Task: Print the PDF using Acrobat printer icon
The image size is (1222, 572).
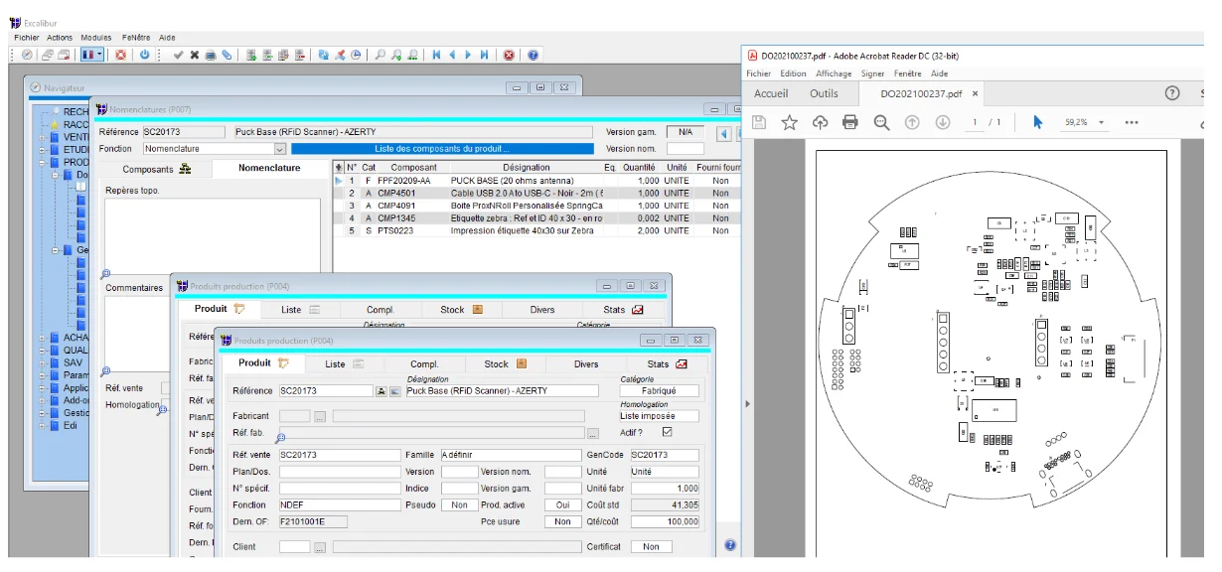Action: (850, 122)
